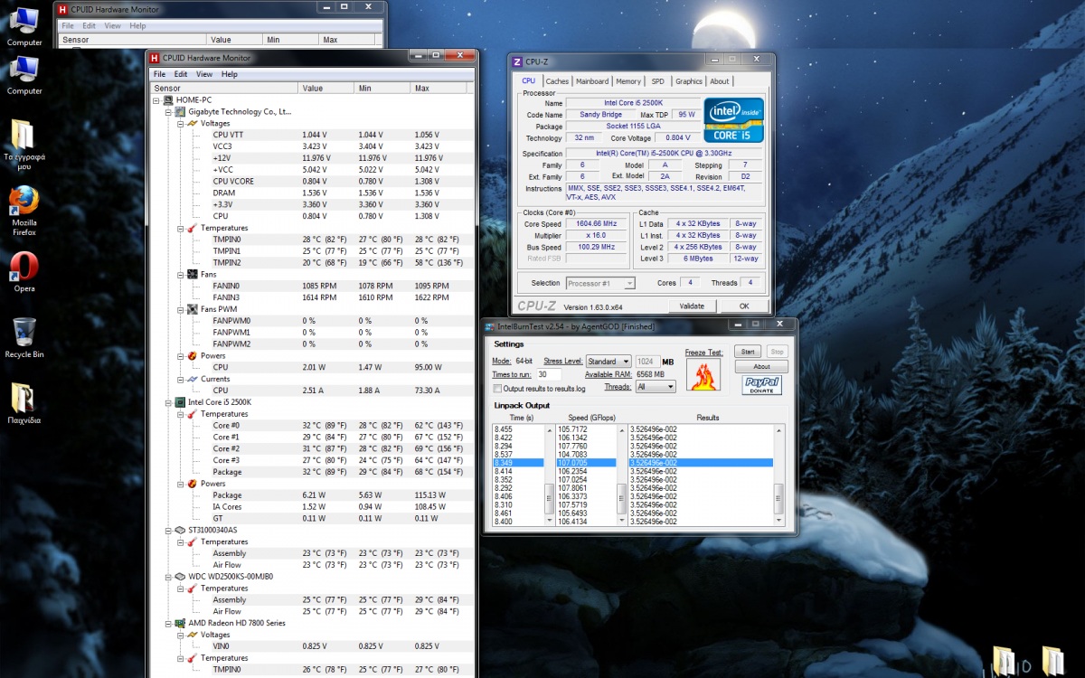Click the About button in IntelBurnTest
1085x678 pixels.
click(761, 366)
